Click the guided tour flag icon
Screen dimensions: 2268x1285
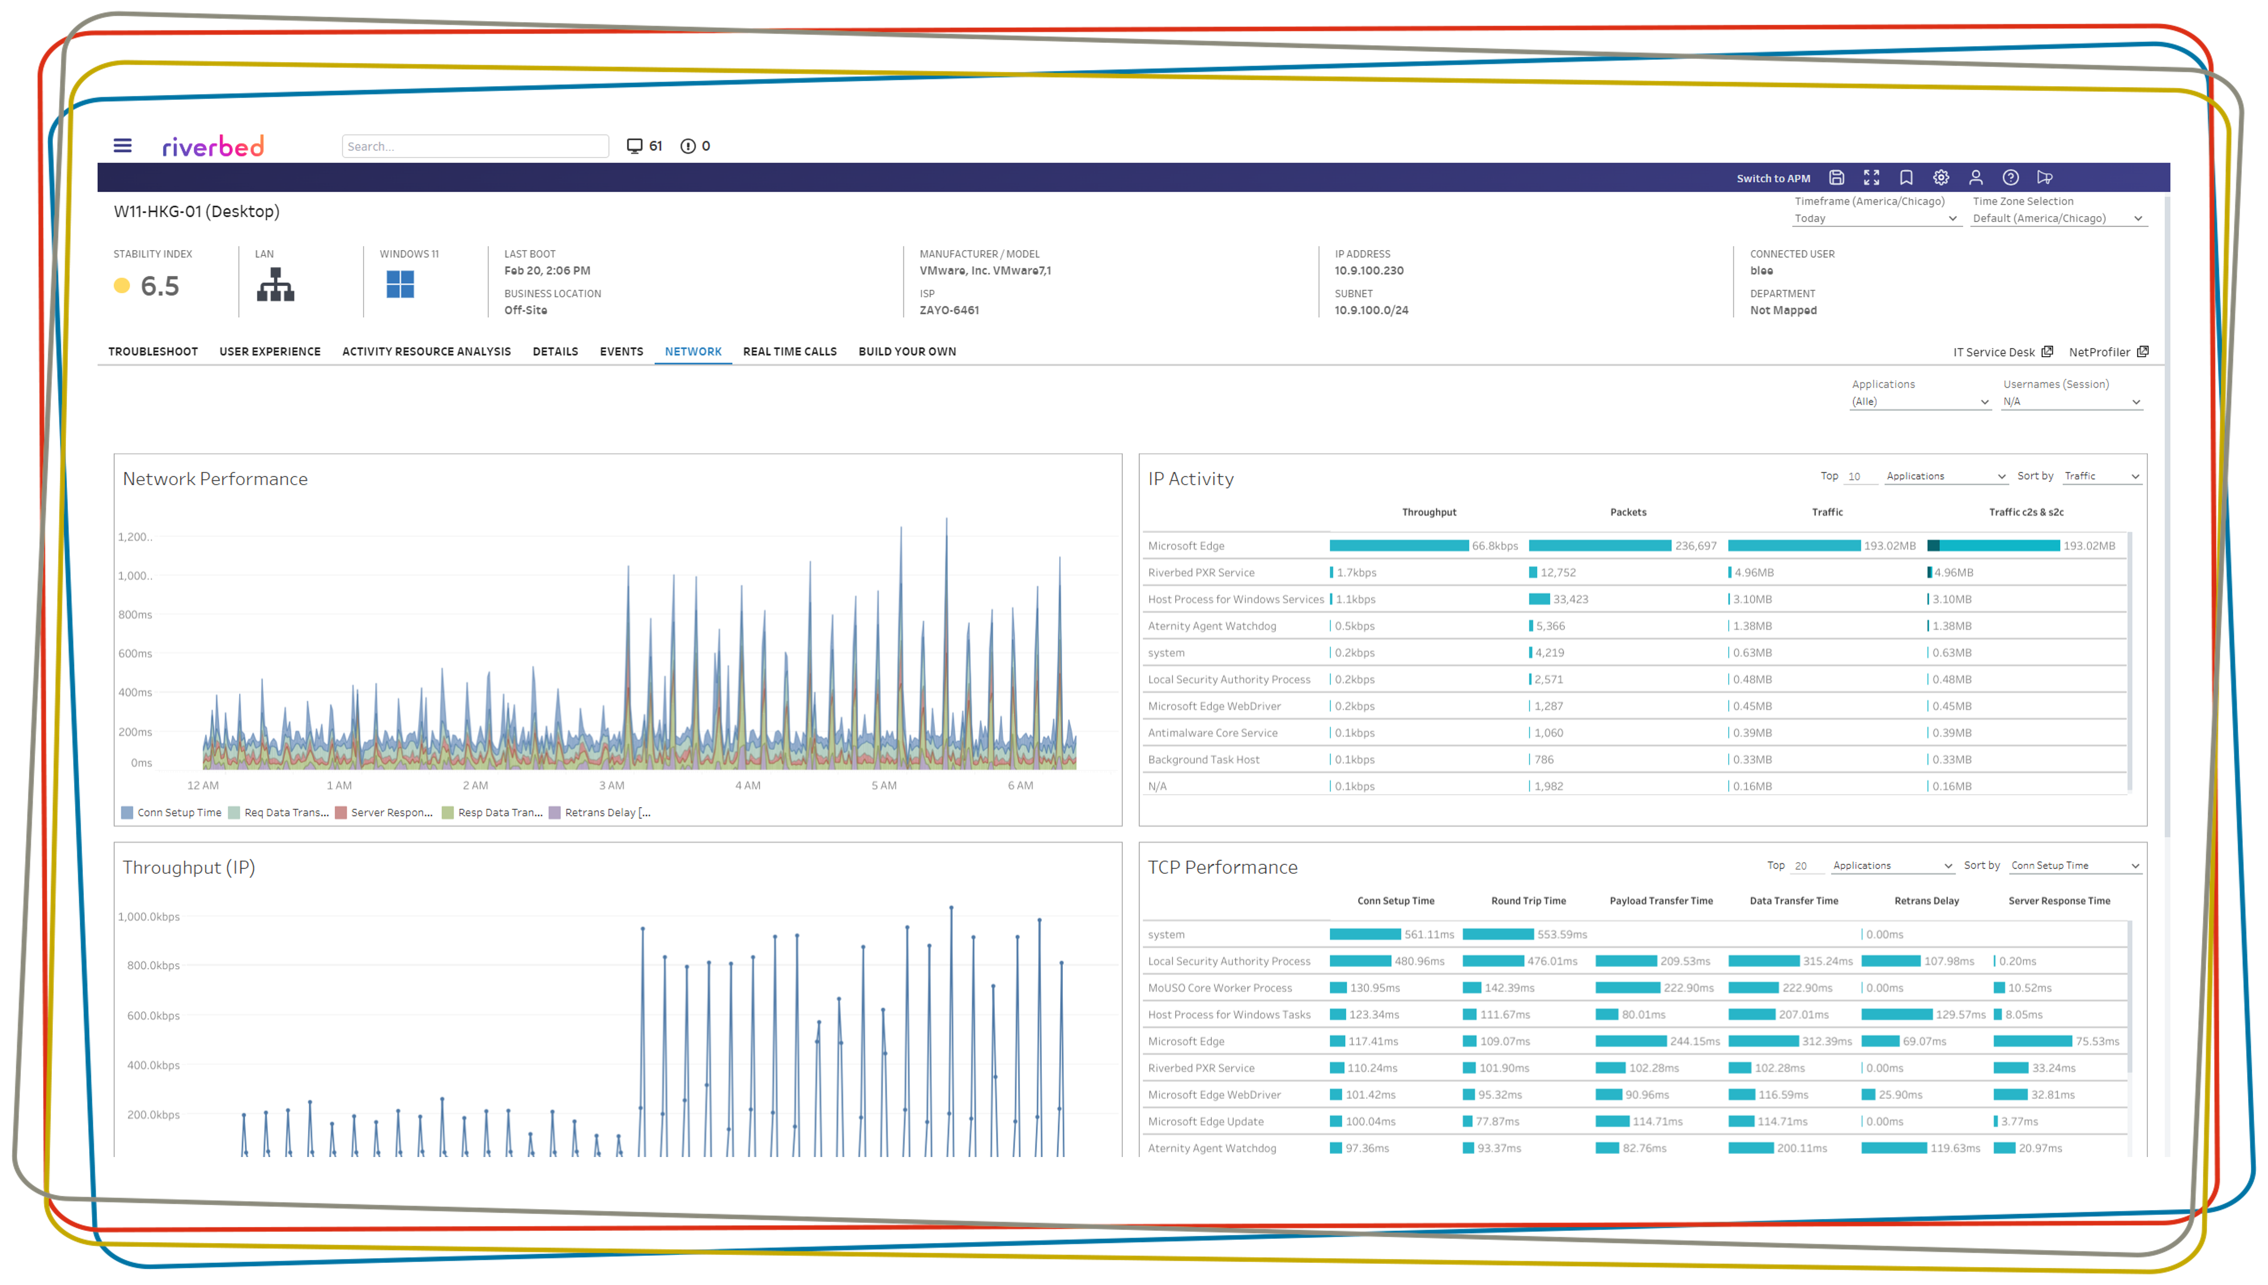[2045, 177]
